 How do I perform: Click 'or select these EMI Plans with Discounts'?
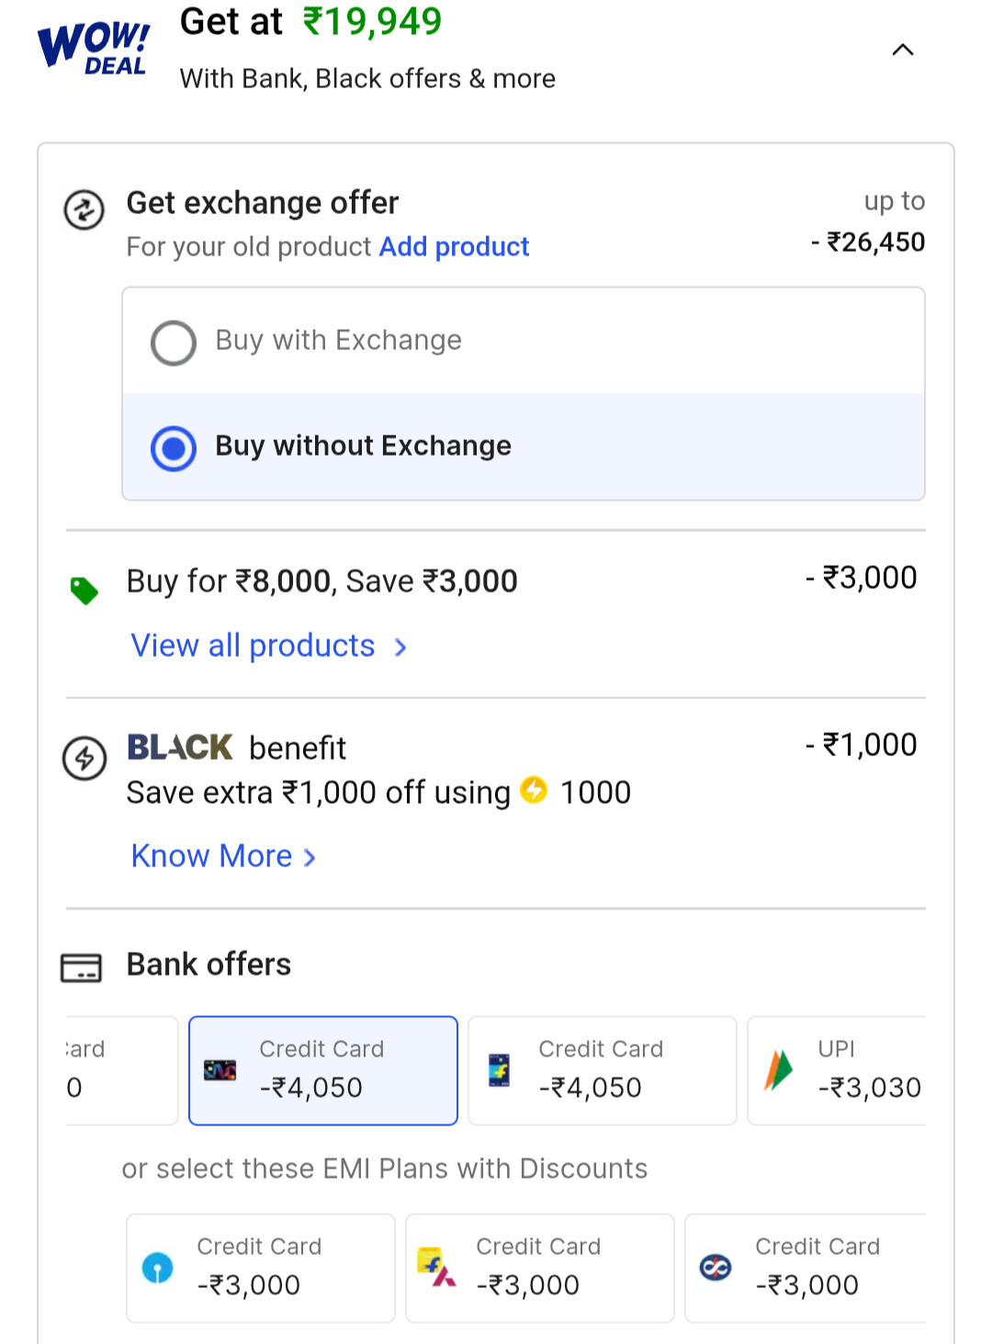pos(385,1169)
